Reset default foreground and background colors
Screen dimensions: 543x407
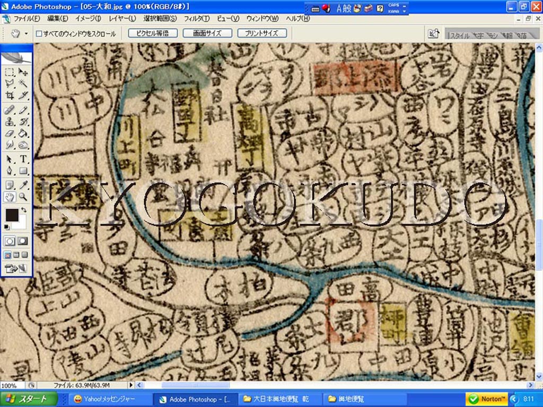pos(7,227)
